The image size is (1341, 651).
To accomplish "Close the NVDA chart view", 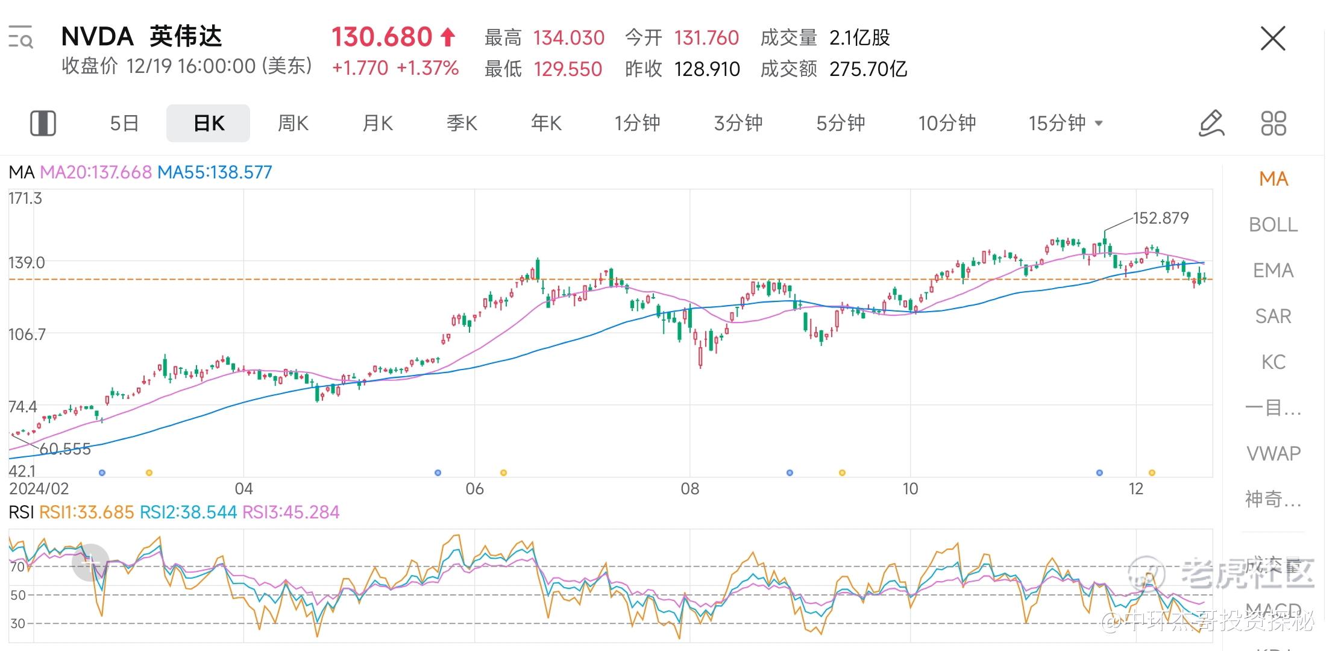I will (x=1273, y=39).
